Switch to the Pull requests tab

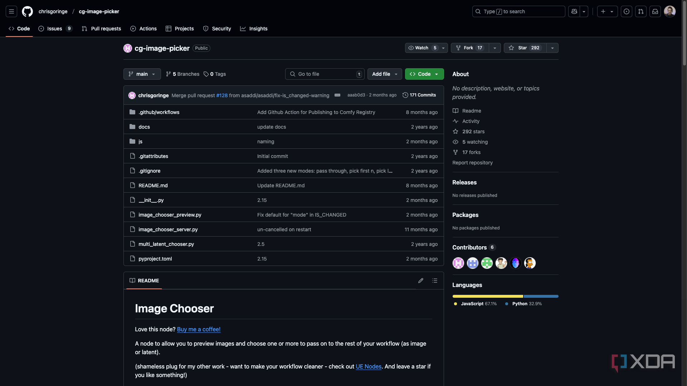(101, 29)
